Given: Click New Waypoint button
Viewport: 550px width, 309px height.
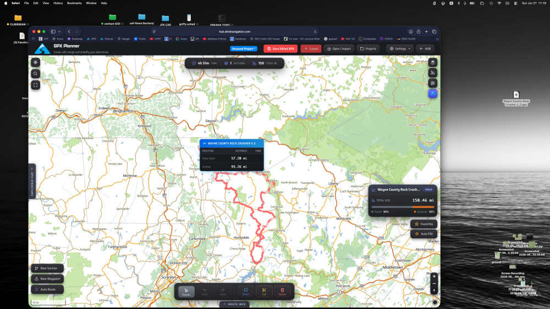Looking at the screenshot, I should (x=47, y=279).
